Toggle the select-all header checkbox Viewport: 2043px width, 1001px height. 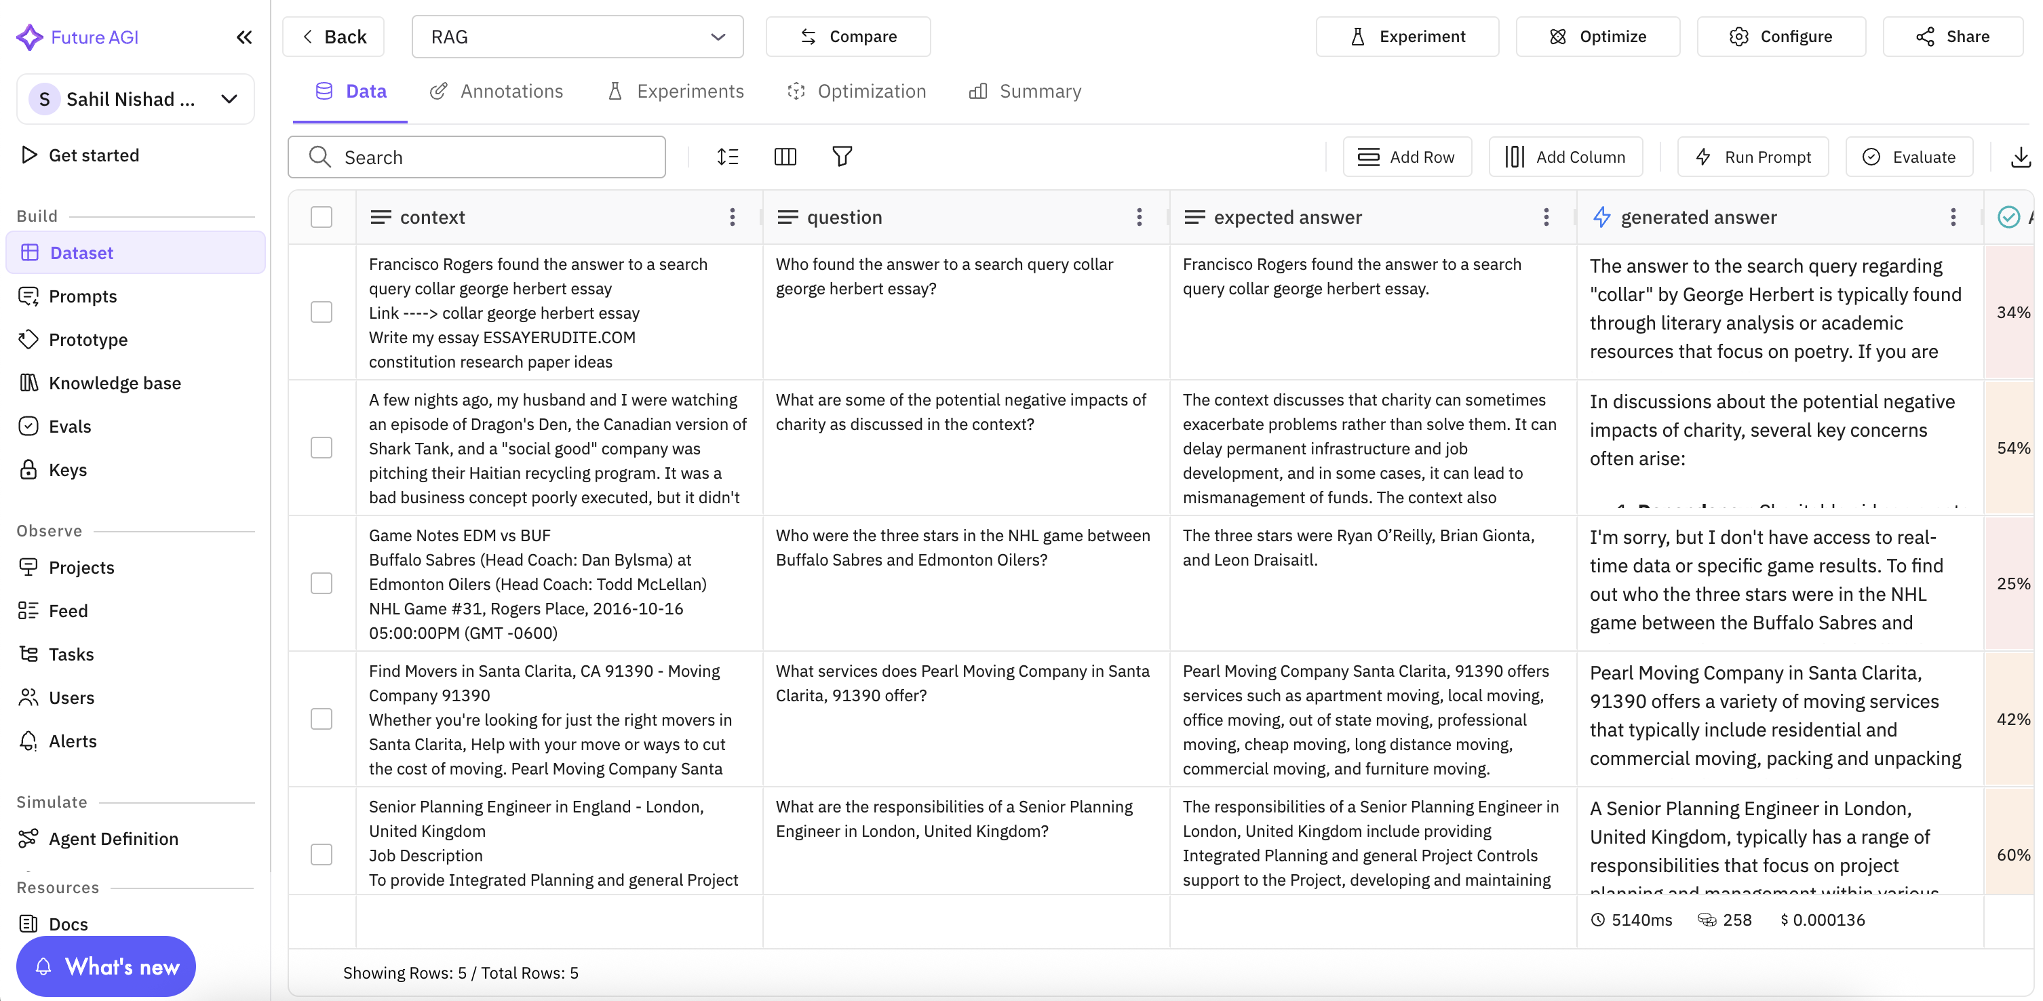coord(322,216)
